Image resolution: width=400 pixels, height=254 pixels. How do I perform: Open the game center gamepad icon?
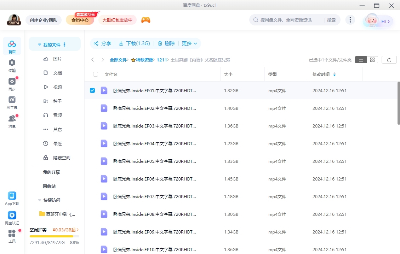pos(146,20)
